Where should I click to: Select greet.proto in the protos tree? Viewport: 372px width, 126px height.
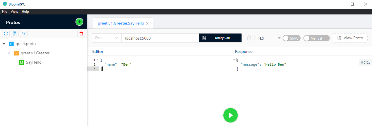click(x=25, y=44)
